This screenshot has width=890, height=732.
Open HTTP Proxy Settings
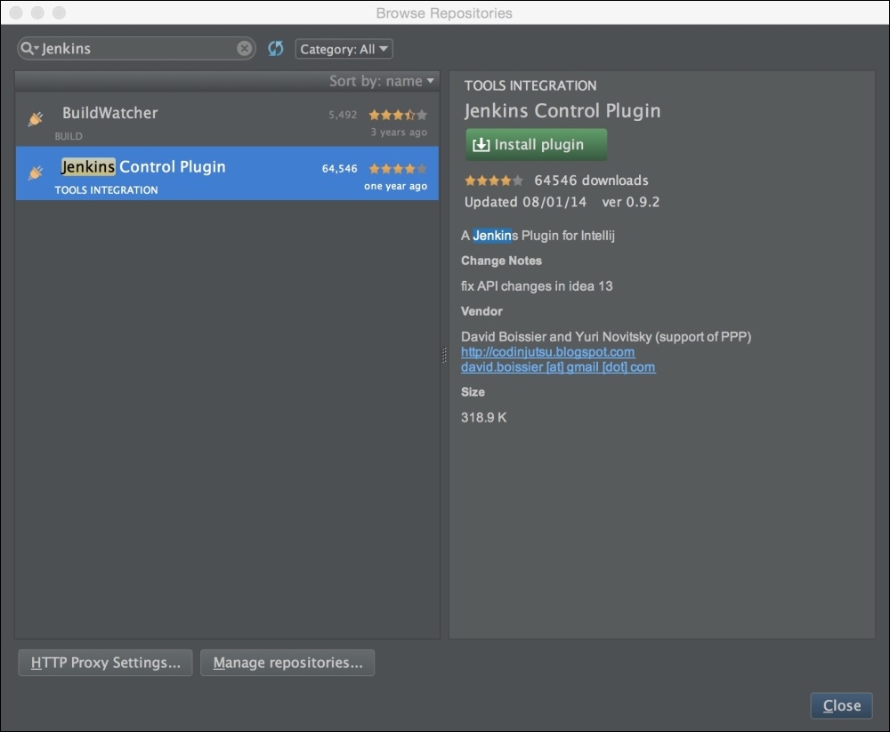[106, 663]
